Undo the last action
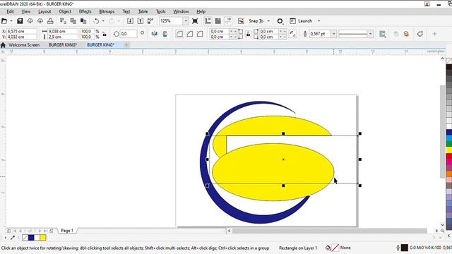Image resolution: width=452 pixels, height=254 pixels. click(x=96, y=21)
